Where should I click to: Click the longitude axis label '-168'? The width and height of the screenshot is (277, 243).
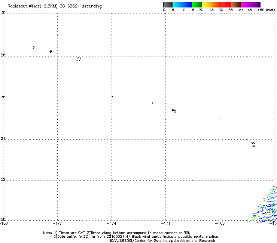click(x=220, y=224)
